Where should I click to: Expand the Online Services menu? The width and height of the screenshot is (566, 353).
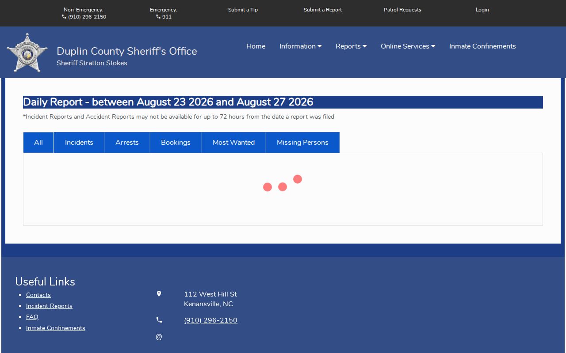click(x=408, y=46)
